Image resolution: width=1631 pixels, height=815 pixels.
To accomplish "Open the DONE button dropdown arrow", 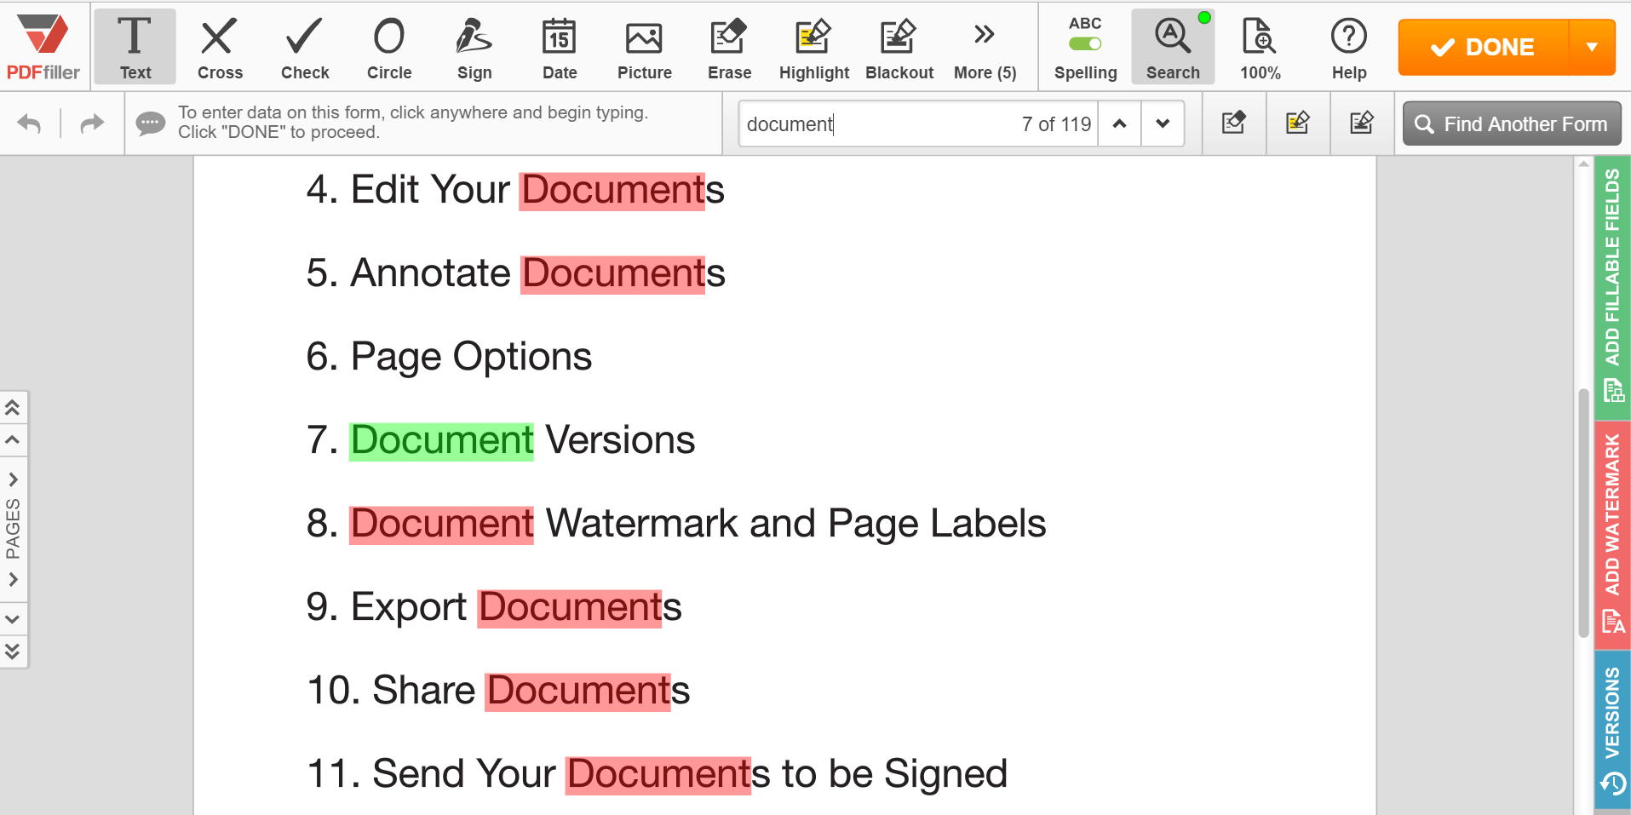I will pyautogui.click(x=1594, y=47).
